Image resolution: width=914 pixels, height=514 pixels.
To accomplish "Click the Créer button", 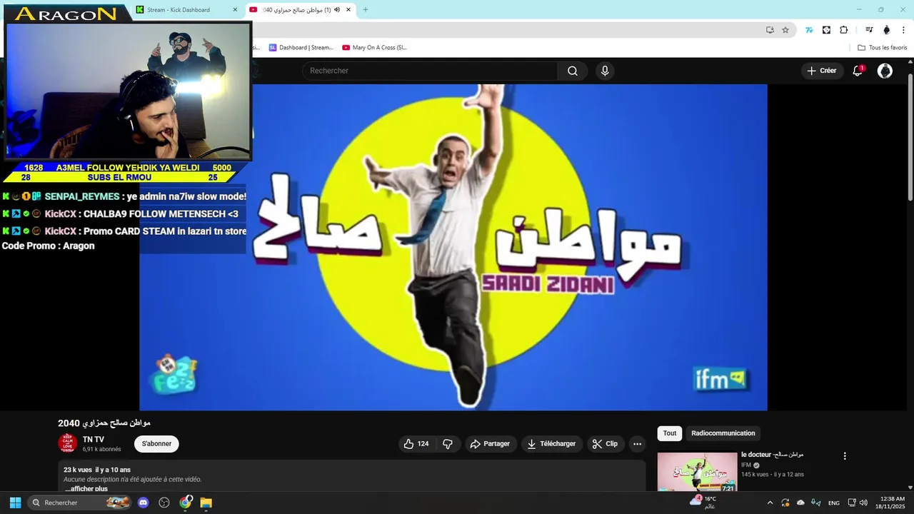I will (x=821, y=71).
